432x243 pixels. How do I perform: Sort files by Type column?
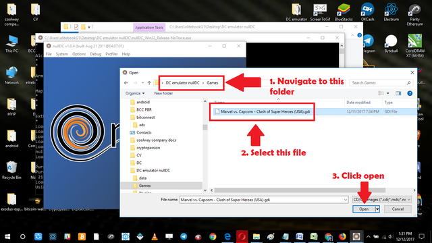click(389, 103)
